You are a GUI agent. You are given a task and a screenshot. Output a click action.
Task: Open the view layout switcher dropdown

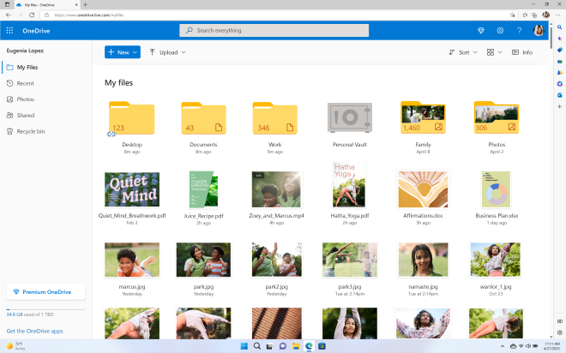(x=494, y=52)
